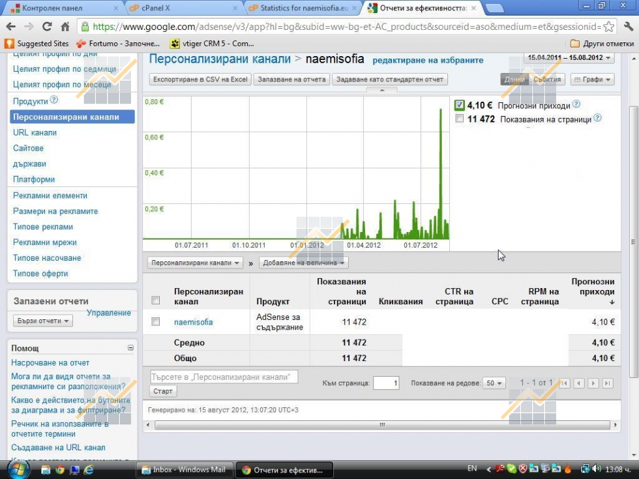639x479 pixels.
Task: Open the Добавяне на величина dropdown
Action: pos(304,263)
